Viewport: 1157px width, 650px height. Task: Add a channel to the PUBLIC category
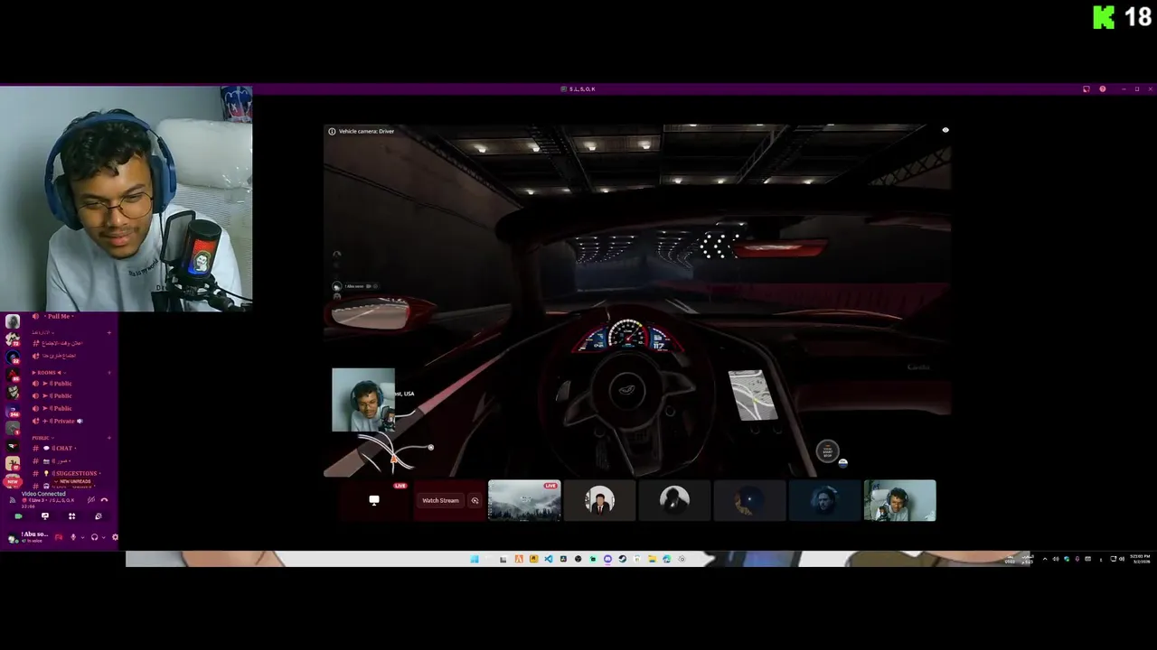(x=109, y=438)
